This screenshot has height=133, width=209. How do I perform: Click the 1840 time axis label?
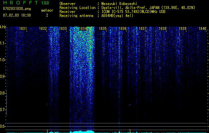coord(202,29)
